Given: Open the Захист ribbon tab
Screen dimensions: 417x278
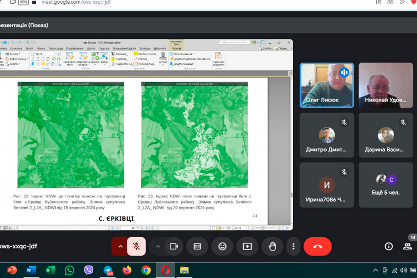Looking at the screenshot, I should point(30,48).
